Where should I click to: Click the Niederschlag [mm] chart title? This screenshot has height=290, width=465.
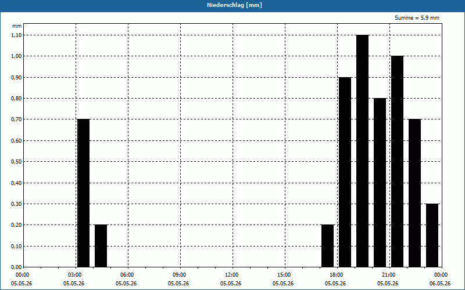(x=234, y=5)
